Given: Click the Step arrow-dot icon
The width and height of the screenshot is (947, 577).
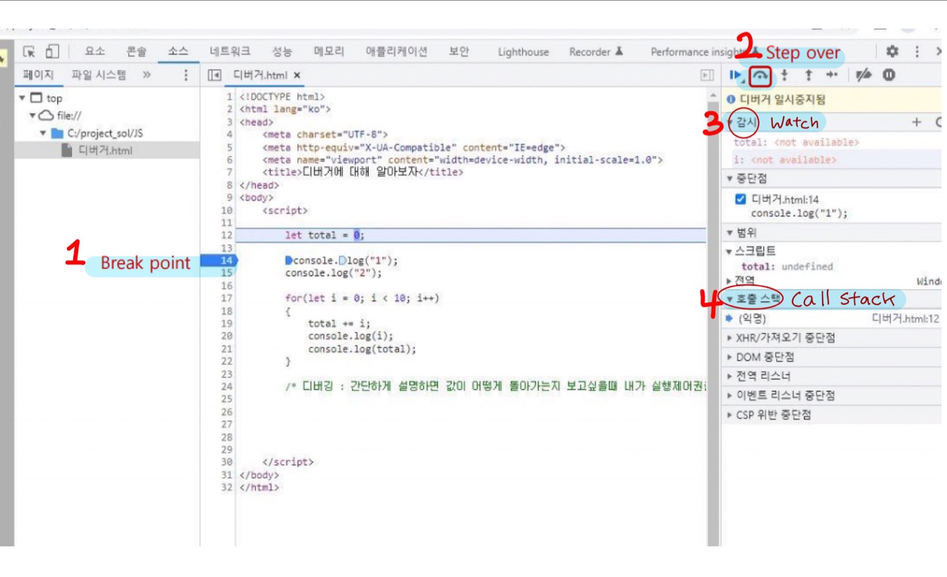Looking at the screenshot, I should point(832,75).
